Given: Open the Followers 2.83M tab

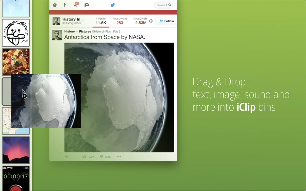Looking at the screenshot, I should 141,21.
